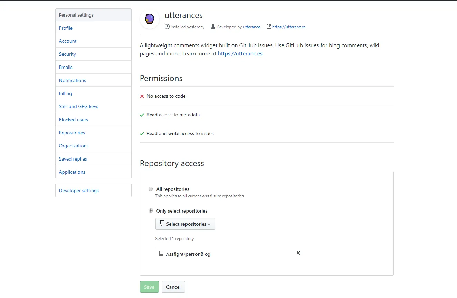Click the repo icon beside wsafight/personBlog

[x=161, y=254]
